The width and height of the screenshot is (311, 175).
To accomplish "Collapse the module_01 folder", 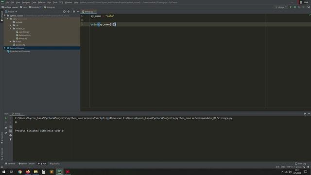I will pos(11,29).
